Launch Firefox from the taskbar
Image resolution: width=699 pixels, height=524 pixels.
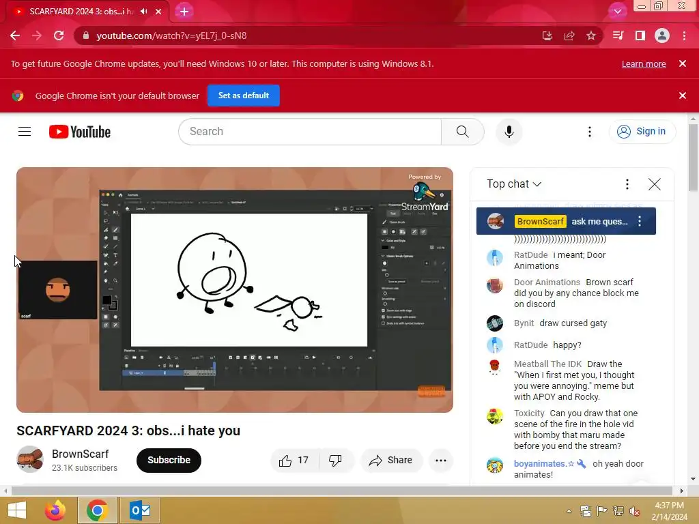(x=55, y=510)
